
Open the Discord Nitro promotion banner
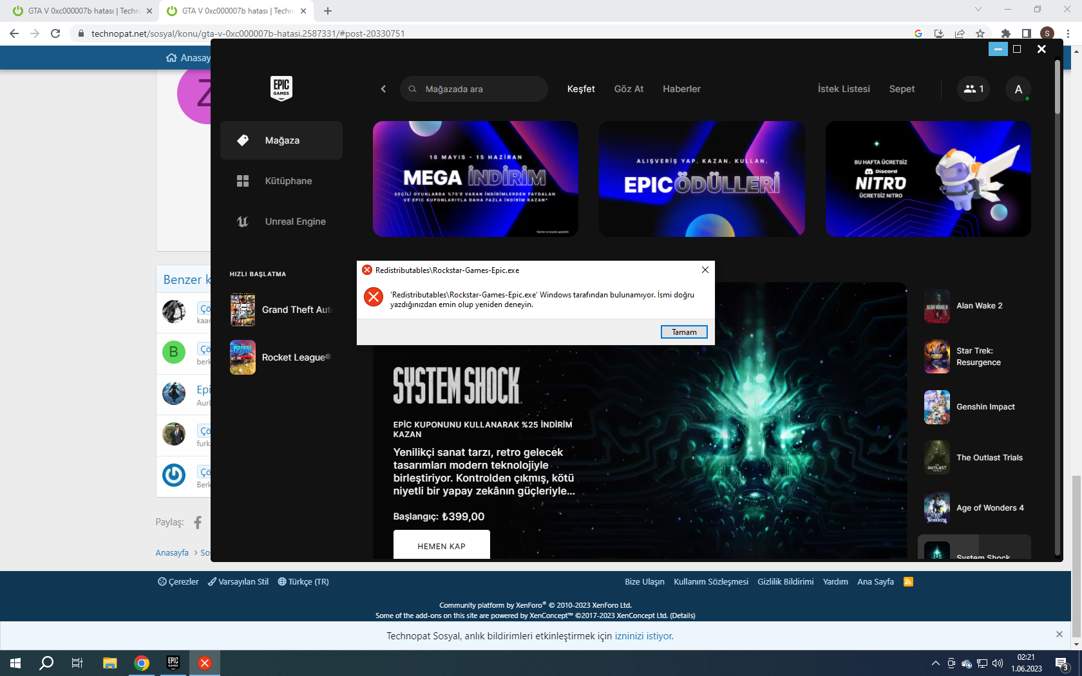coord(928,179)
